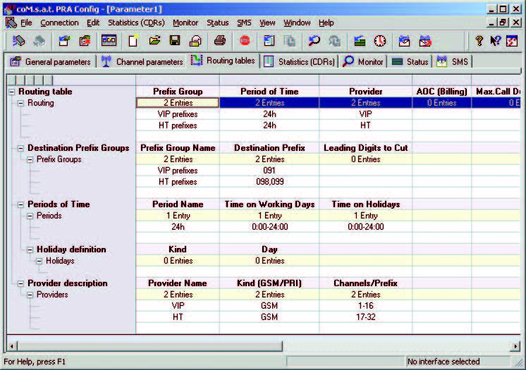Click the connect to device toolbar icon
This screenshot has width=526, height=370.
(19, 41)
